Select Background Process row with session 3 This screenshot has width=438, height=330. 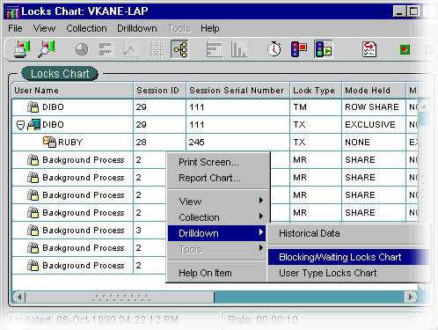[89, 231]
